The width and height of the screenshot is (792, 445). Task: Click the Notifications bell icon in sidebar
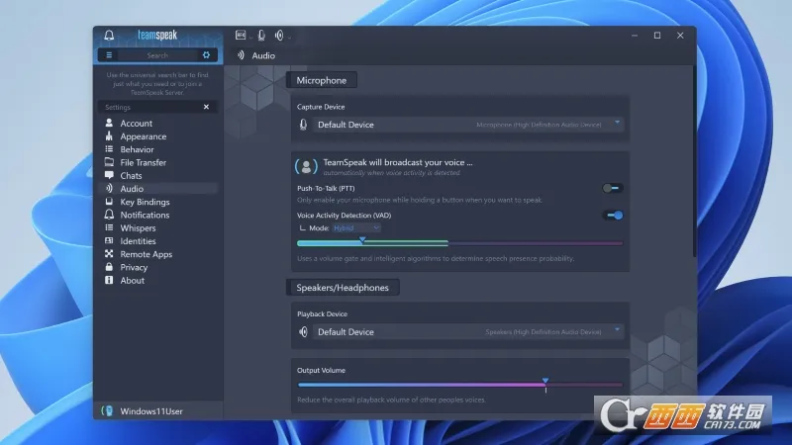click(x=109, y=215)
